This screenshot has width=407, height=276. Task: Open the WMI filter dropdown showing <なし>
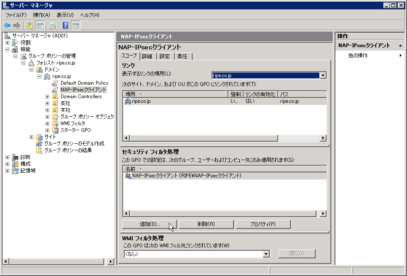coord(266,254)
